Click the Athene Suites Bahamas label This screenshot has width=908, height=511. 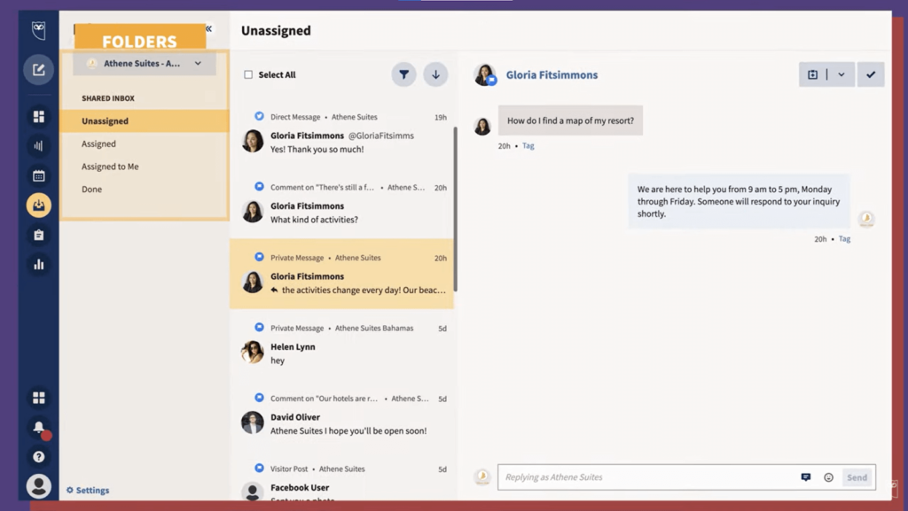click(x=374, y=328)
